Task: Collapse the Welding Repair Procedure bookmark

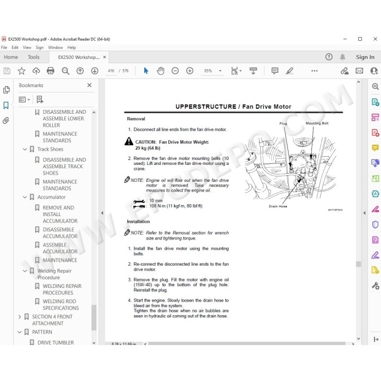Action: (x=25, y=271)
